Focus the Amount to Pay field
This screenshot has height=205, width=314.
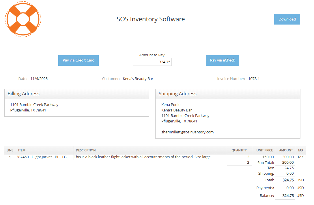[x=152, y=62]
